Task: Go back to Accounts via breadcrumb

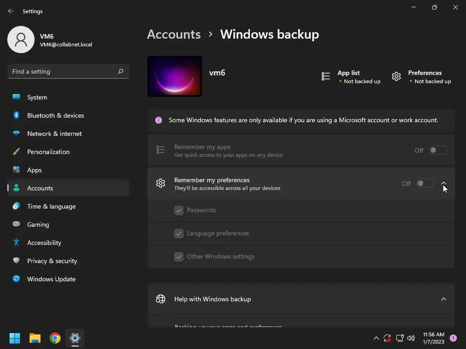Action: [174, 35]
